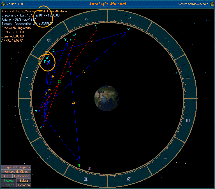Select the Aquarius wave sign on ring
215x189 pixels.
pyautogui.click(x=49, y=40)
